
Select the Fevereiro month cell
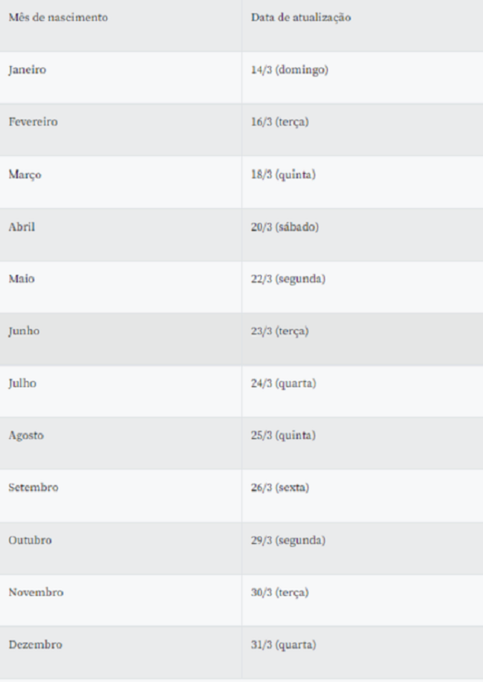[120, 130]
